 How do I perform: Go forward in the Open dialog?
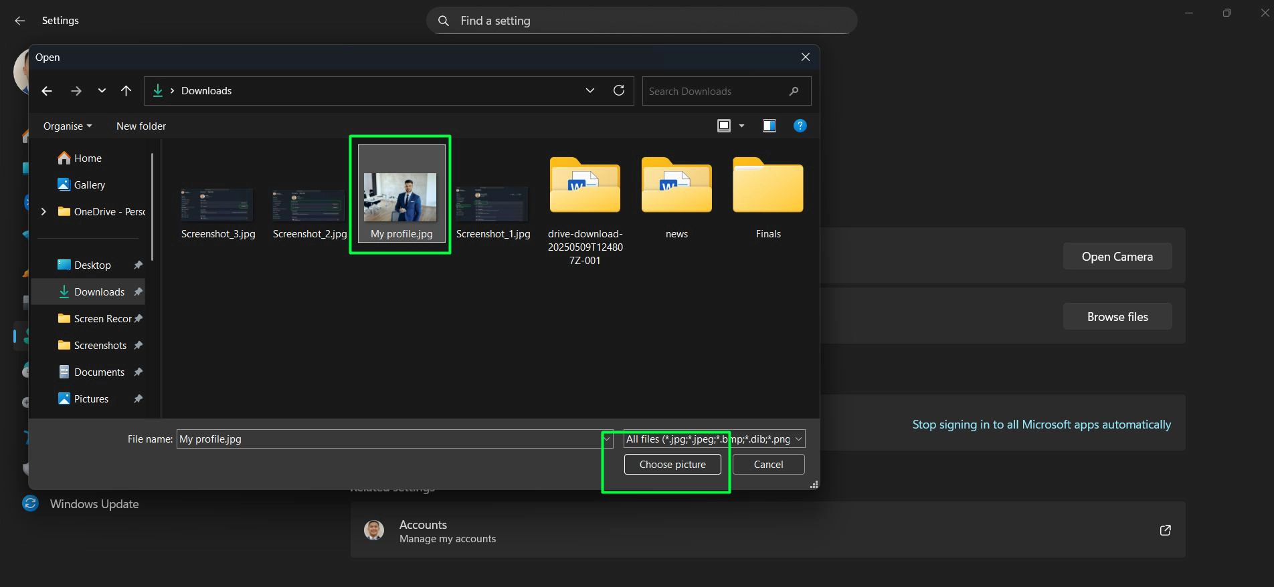coord(76,91)
